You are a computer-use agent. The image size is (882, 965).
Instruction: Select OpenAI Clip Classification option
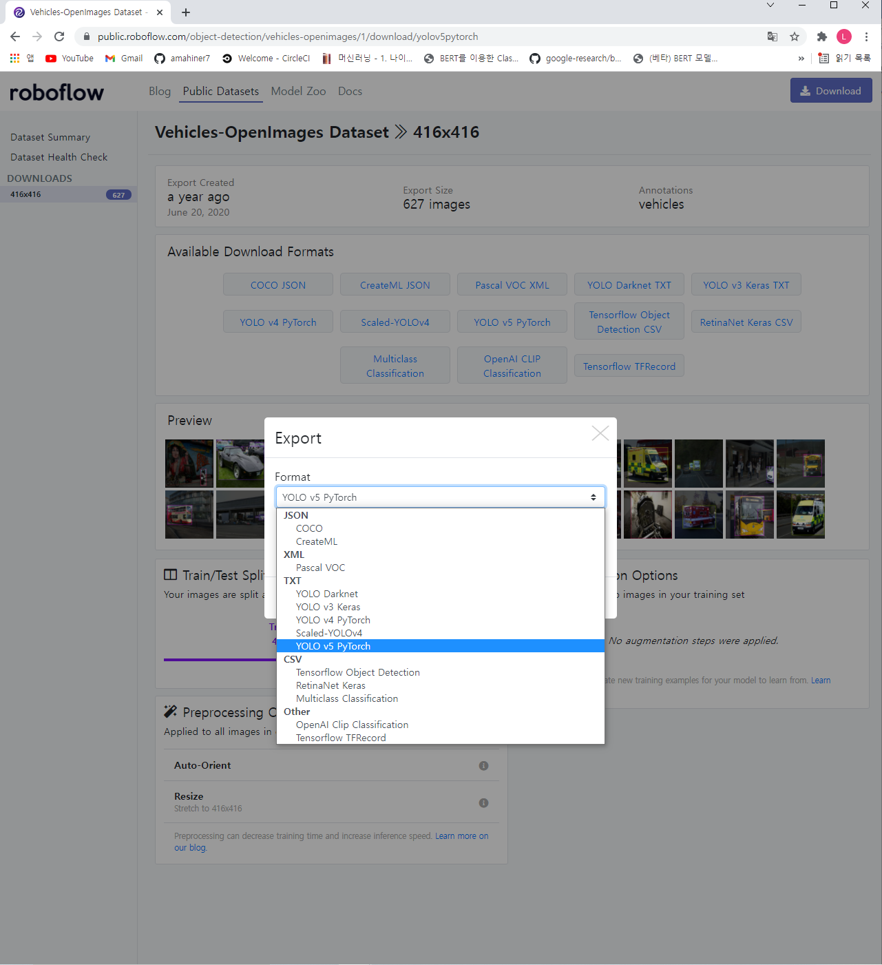[441, 725]
